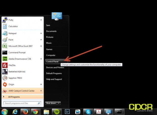The image size is (157, 115).
Task: Expand Dreamweaver CS6's jump list arrow
Action: 41,59
